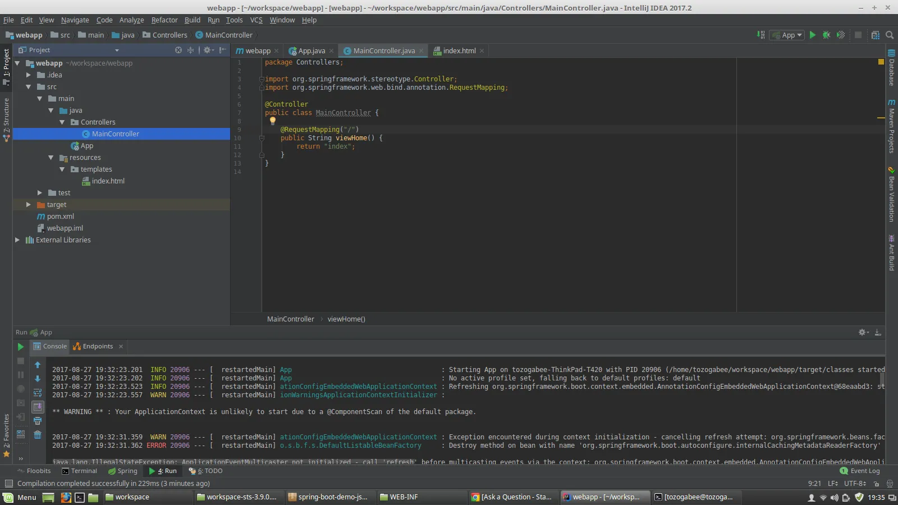Select pom.xml in the project tree
Viewport: 898px width, 505px height.
pyautogui.click(x=60, y=217)
